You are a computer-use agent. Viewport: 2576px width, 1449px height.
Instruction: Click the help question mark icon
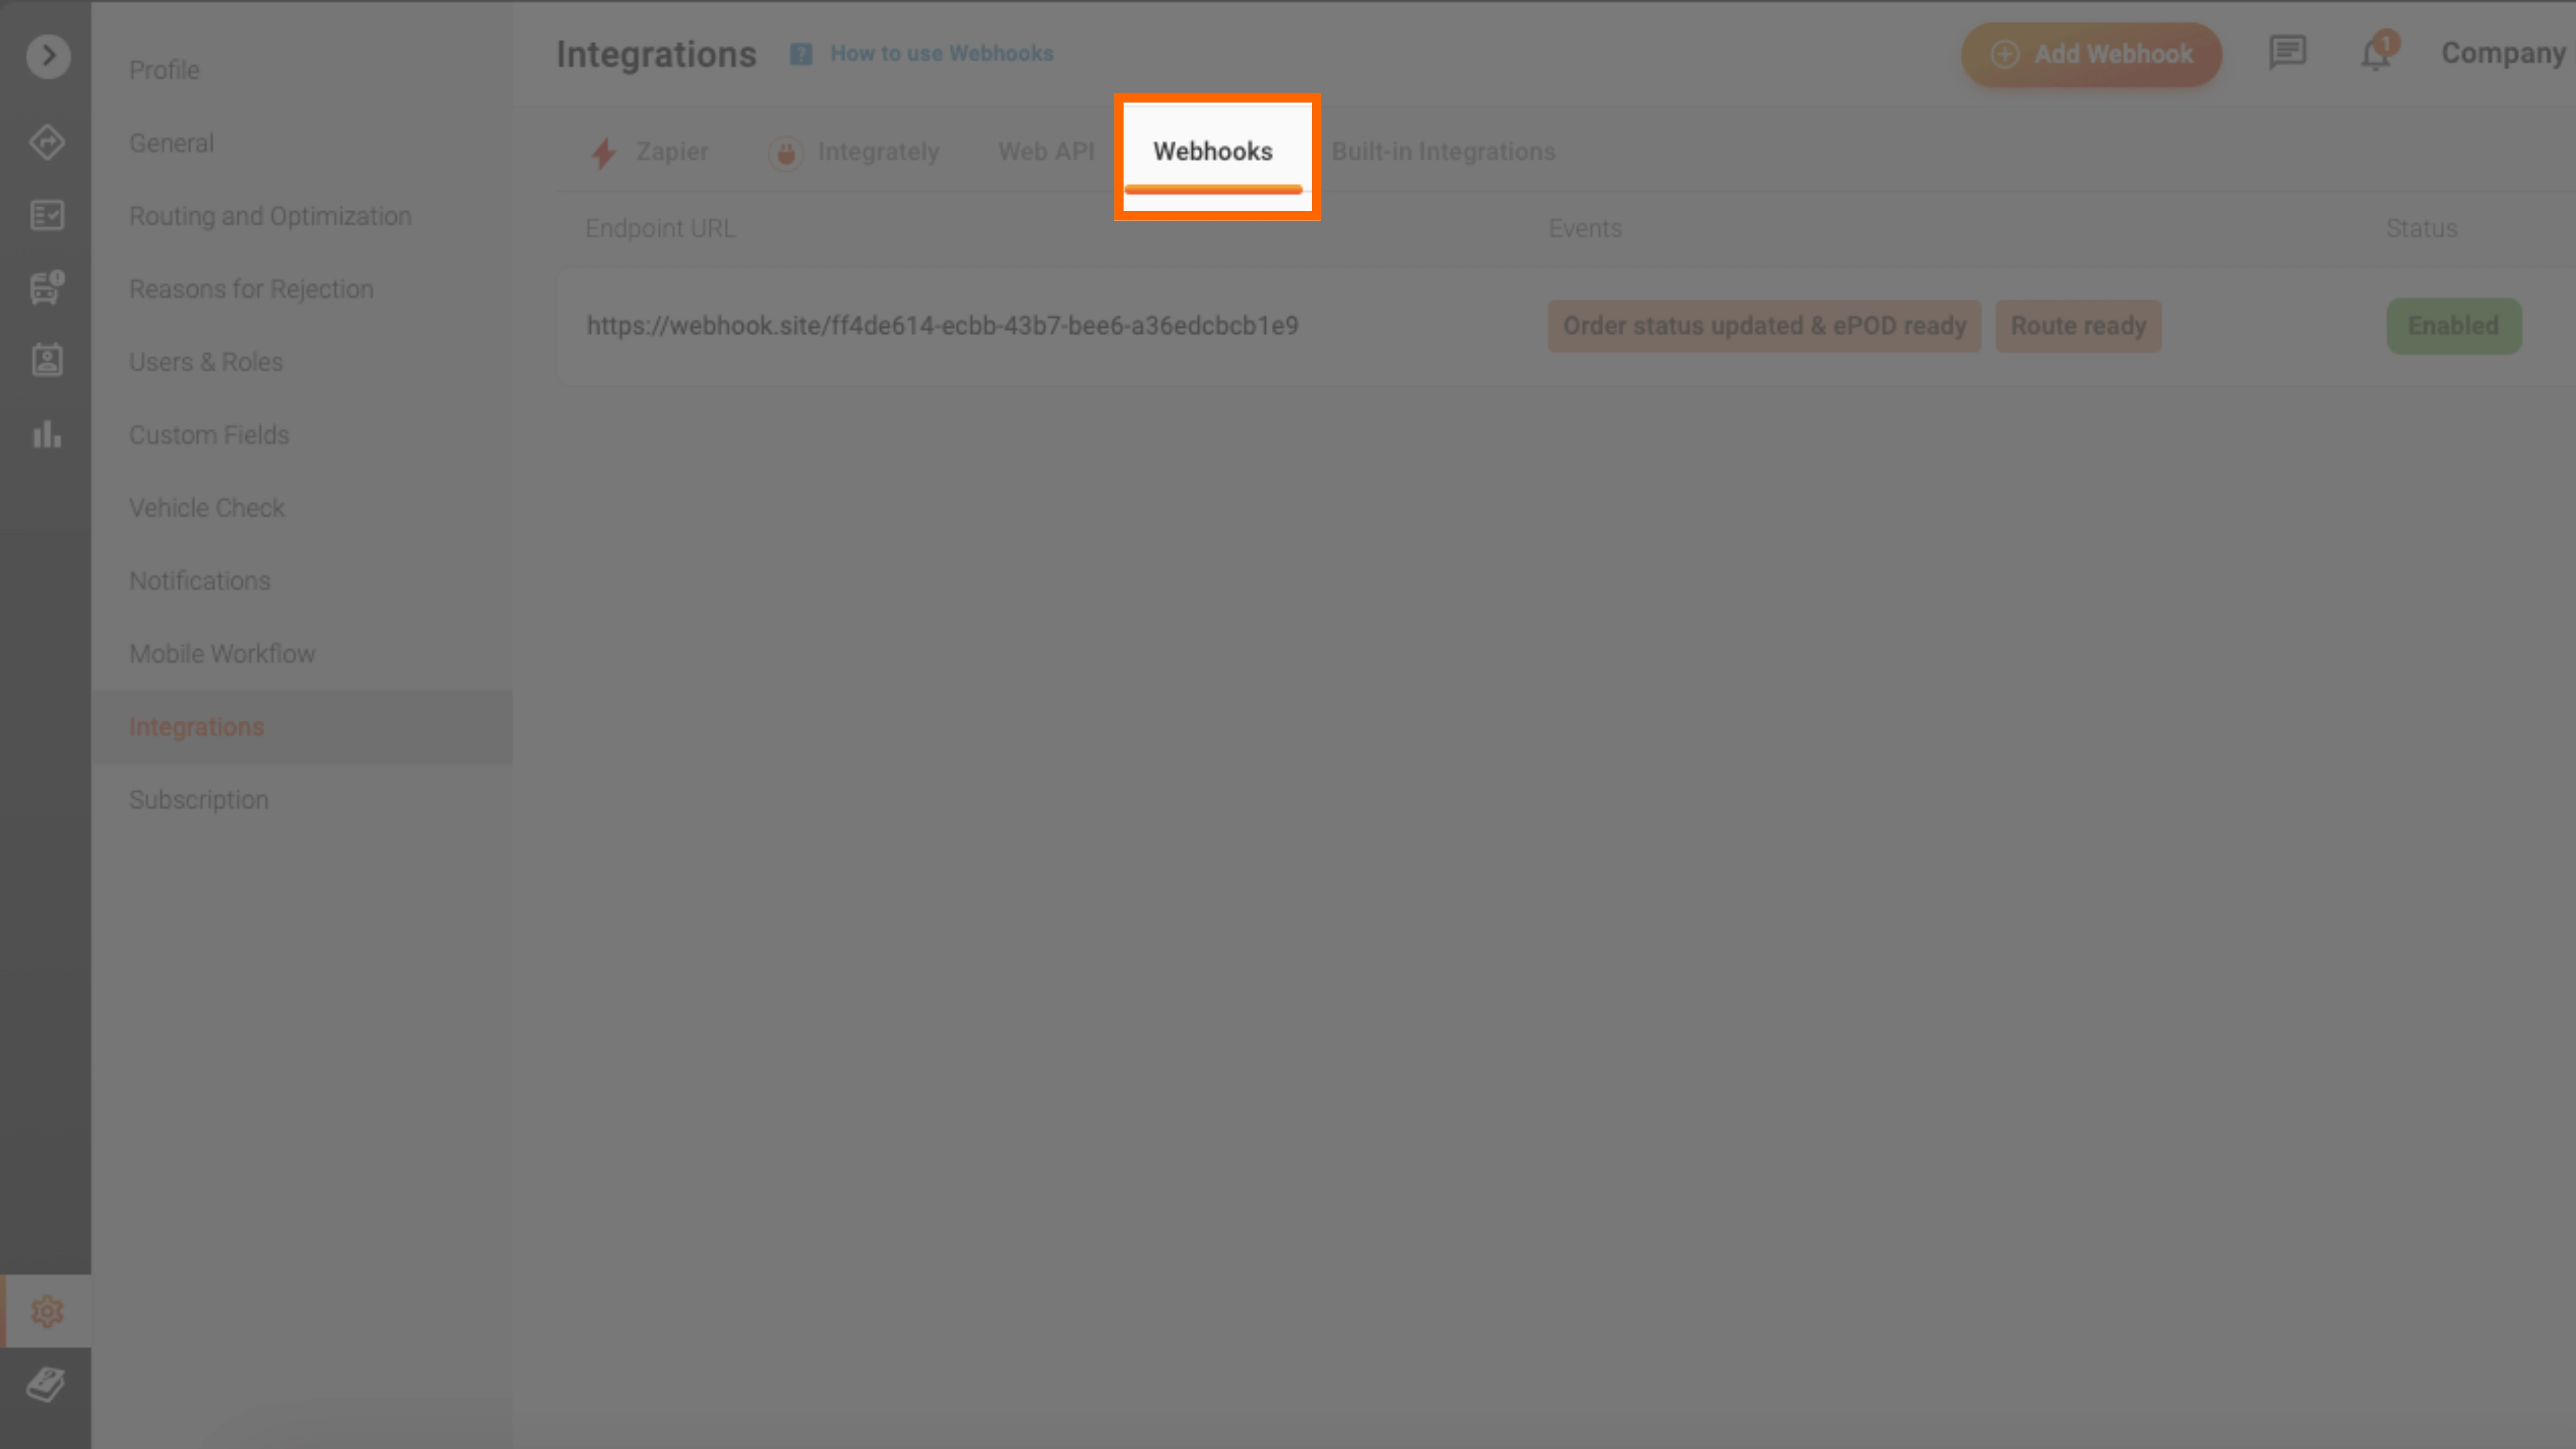[801, 54]
